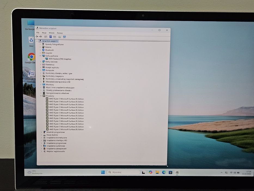Expand Wejścia i wyjścia audio category
The image size is (254, 191).
click(x=42, y=151)
